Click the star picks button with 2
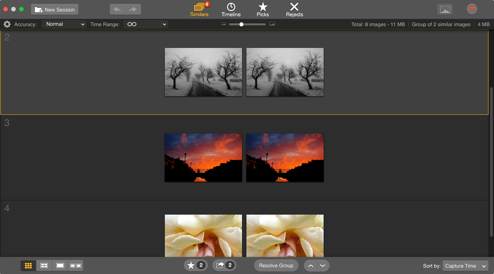 pyautogui.click(x=196, y=265)
